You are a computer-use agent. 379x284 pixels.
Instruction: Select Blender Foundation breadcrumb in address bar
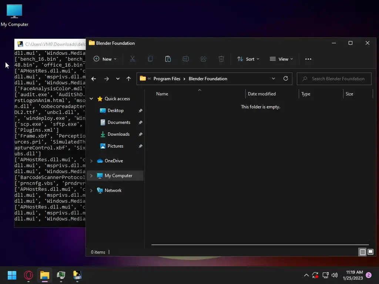tap(208, 79)
